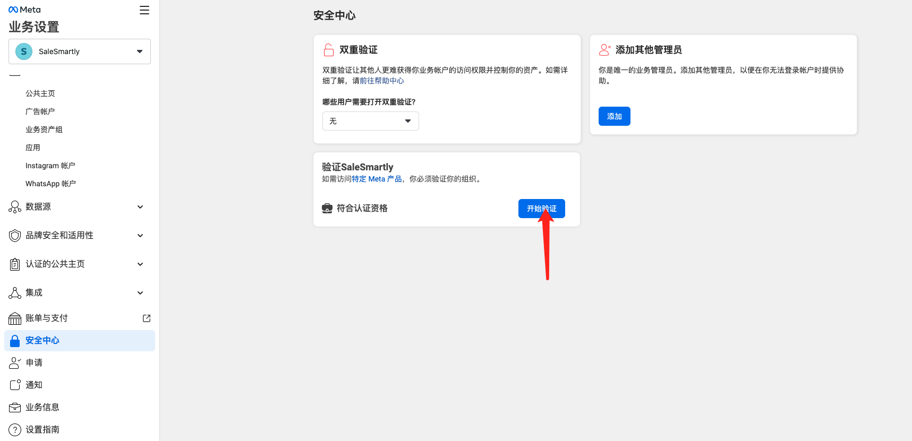Expand the 集成 section chevron
Image resolution: width=912 pixels, height=441 pixels.
pyautogui.click(x=140, y=293)
